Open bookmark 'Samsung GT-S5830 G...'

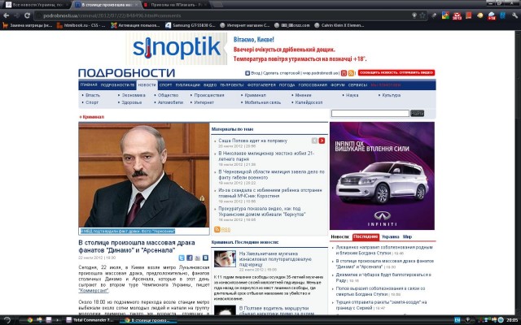190,25
